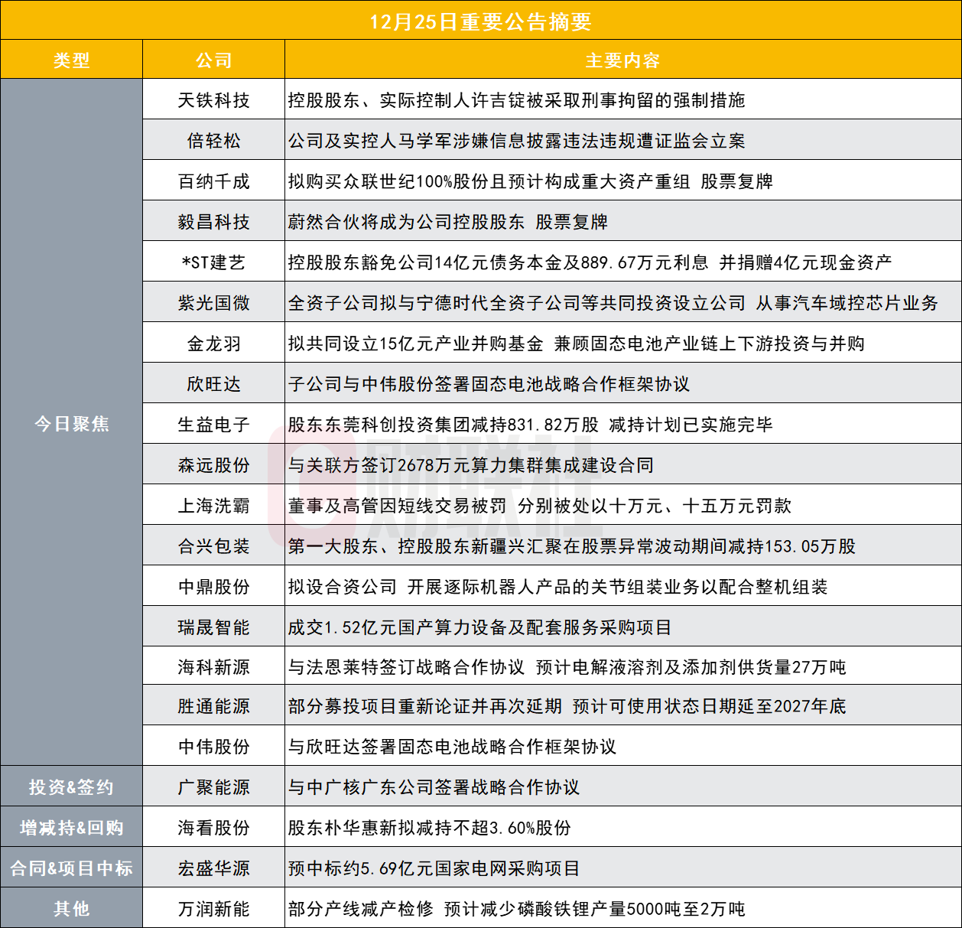The width and height of the screenshot is (962, 928).
Task: Select the '投资&签约' category cell
Action: pyautogui.click(x=71, y=787)
